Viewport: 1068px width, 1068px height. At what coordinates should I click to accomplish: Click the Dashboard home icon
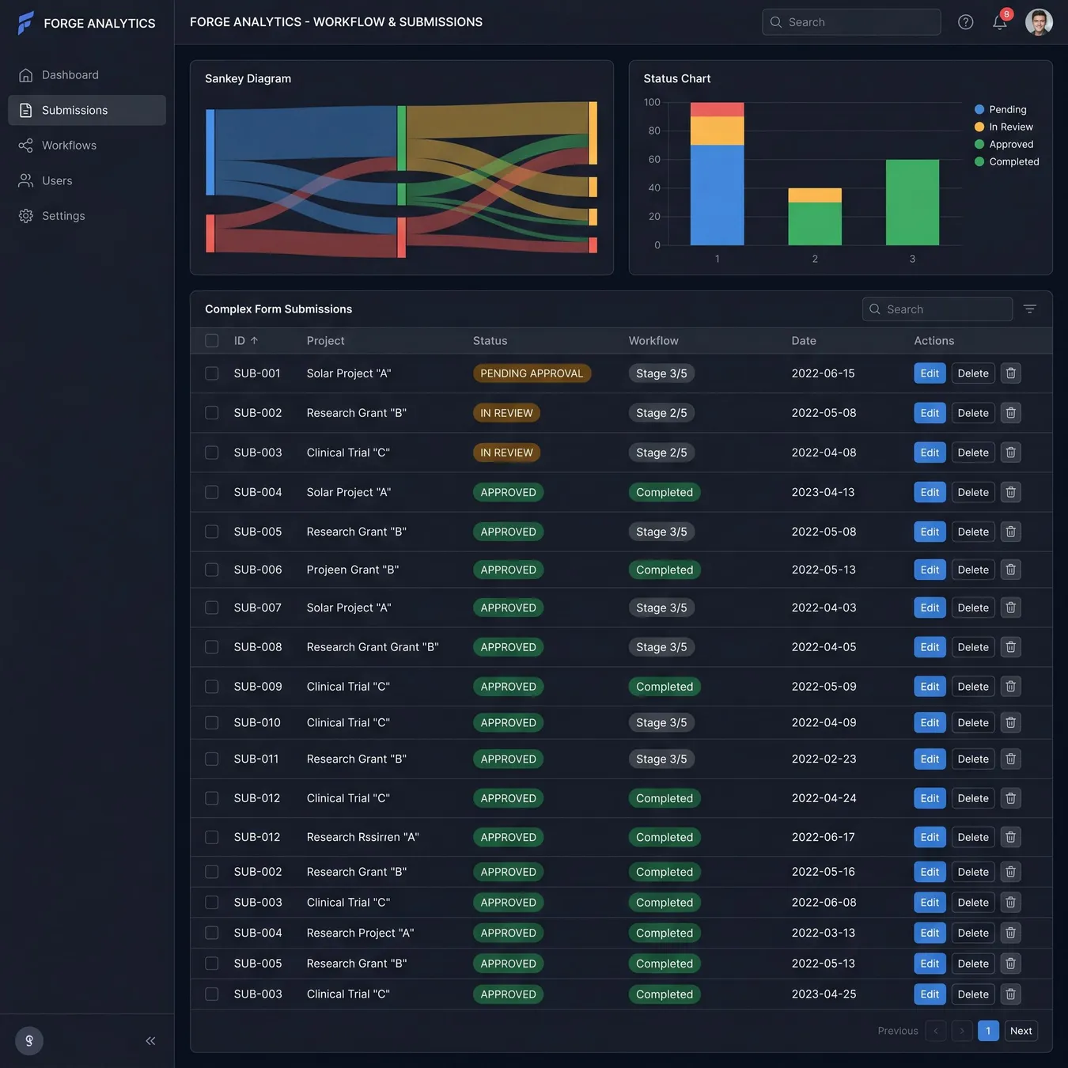26,75
